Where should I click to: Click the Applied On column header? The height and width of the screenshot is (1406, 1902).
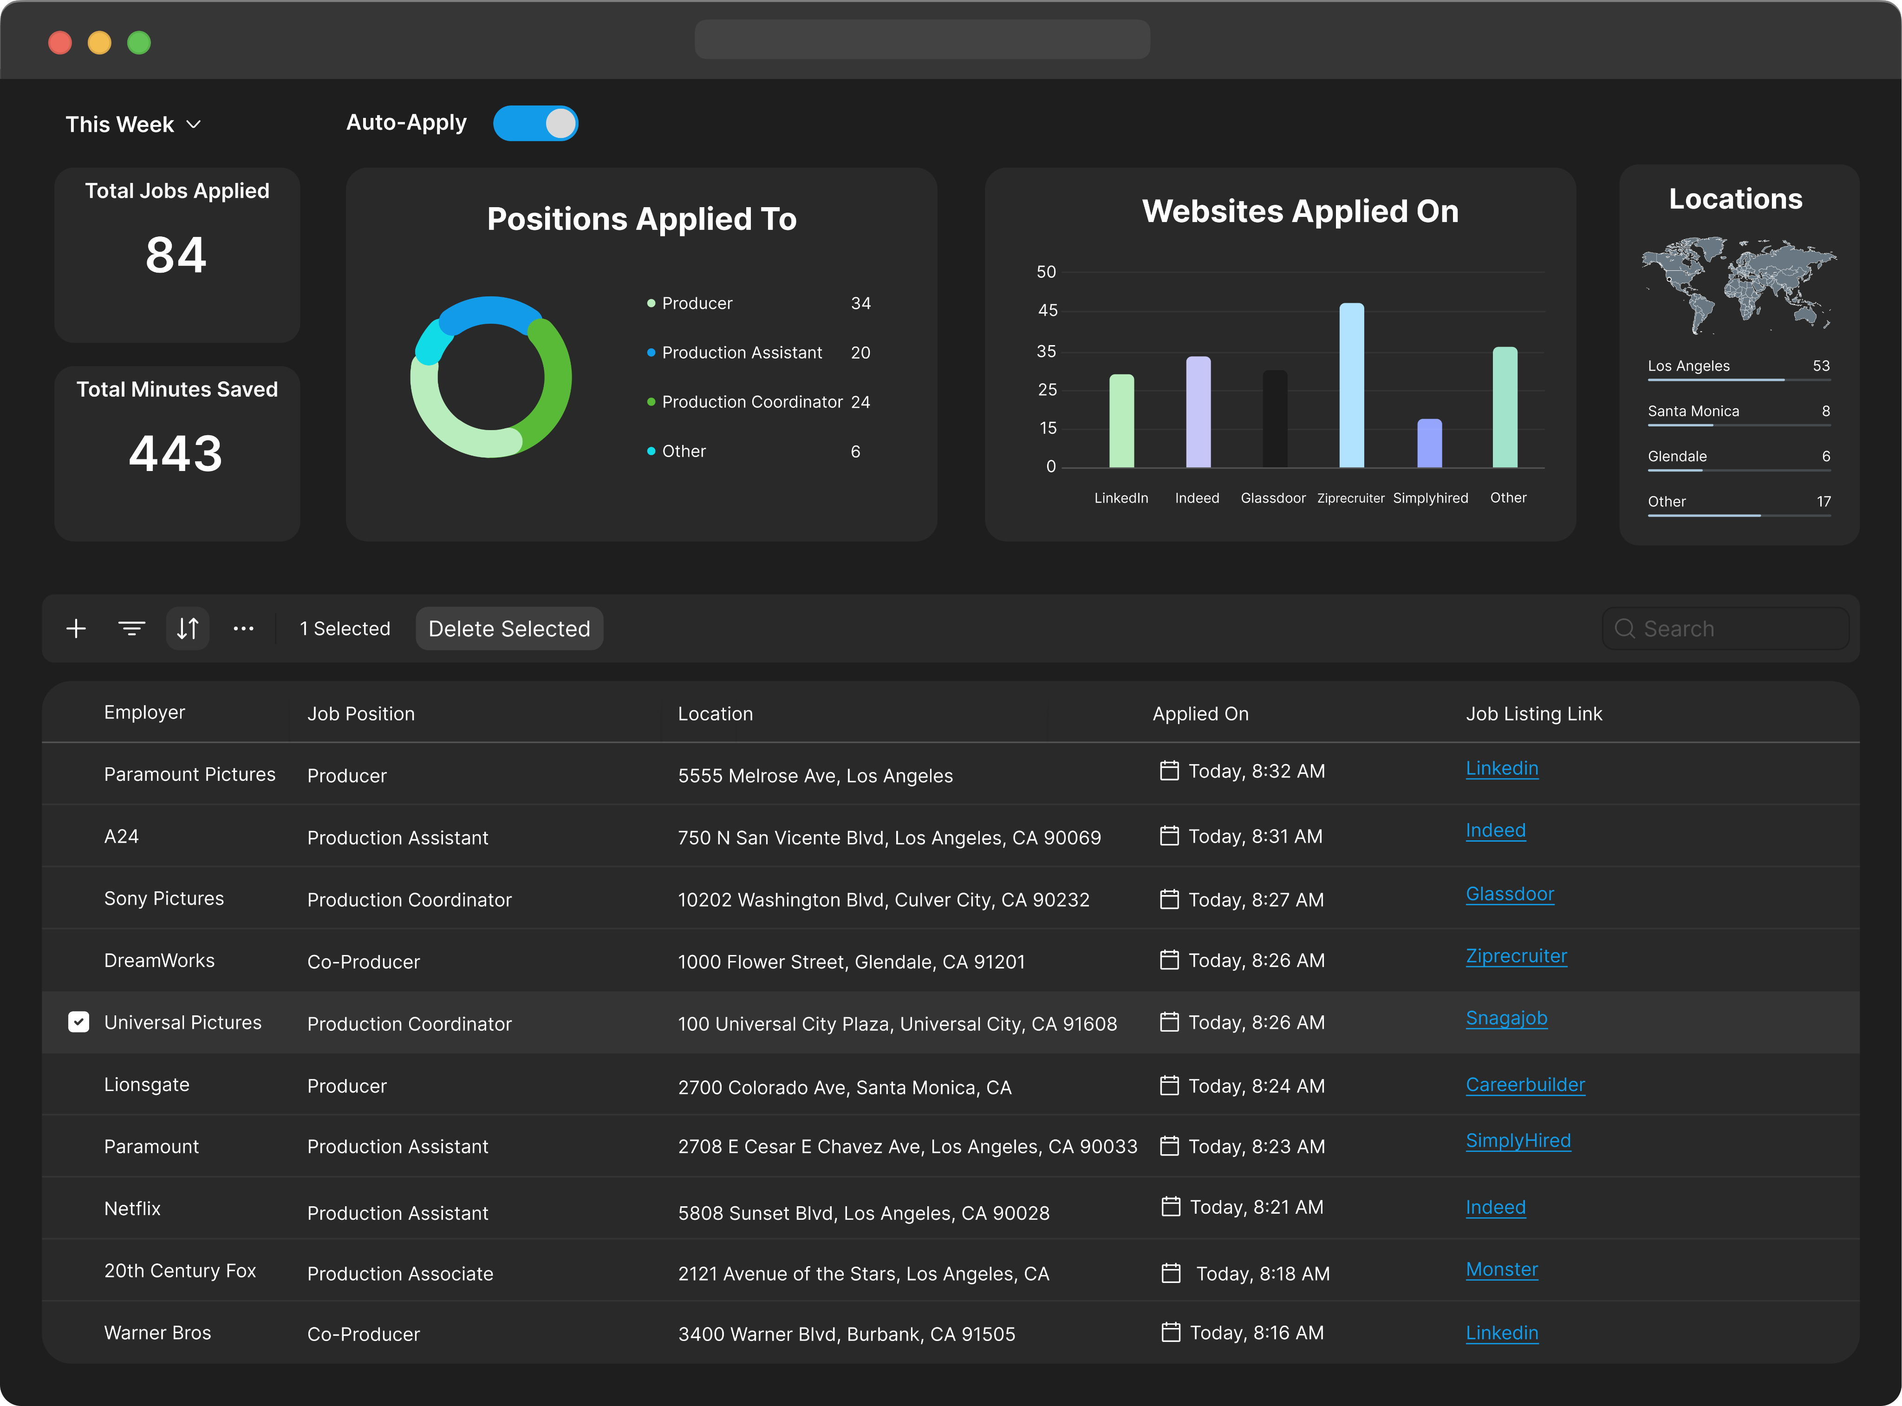1199,714
